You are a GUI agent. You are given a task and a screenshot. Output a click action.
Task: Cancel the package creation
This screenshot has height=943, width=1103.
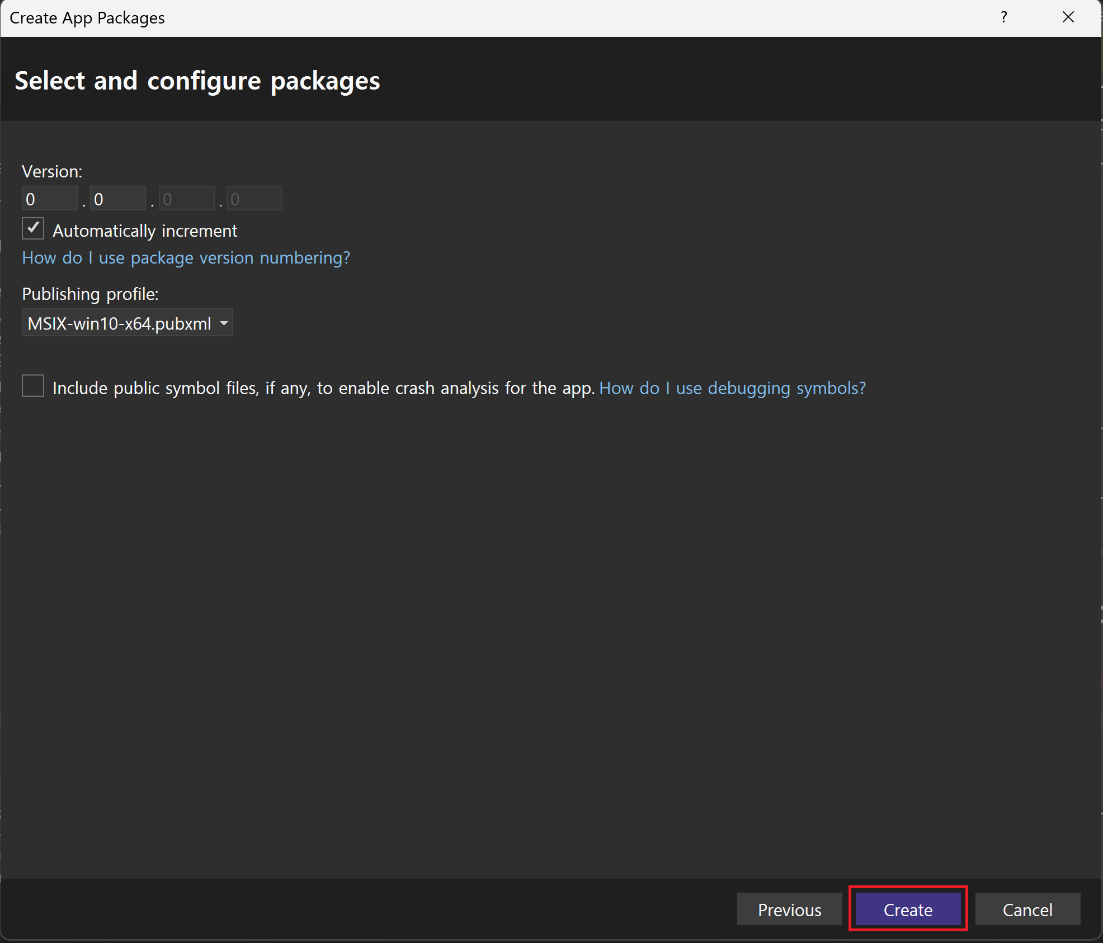(x=1027, y=909)
